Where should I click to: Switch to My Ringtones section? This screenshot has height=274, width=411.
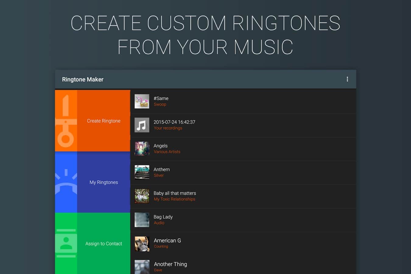[x=104, y=182]
